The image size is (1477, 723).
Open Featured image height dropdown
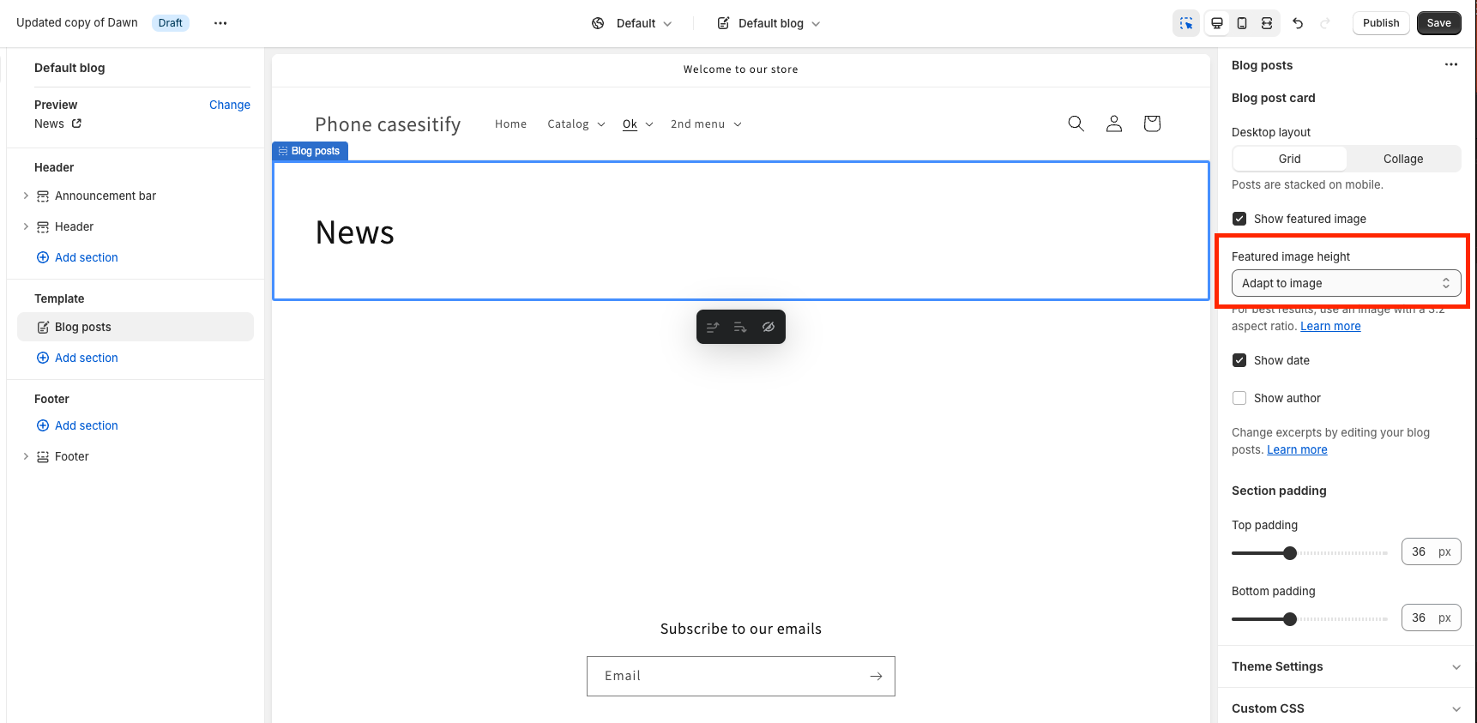[x=1346, y=283]
